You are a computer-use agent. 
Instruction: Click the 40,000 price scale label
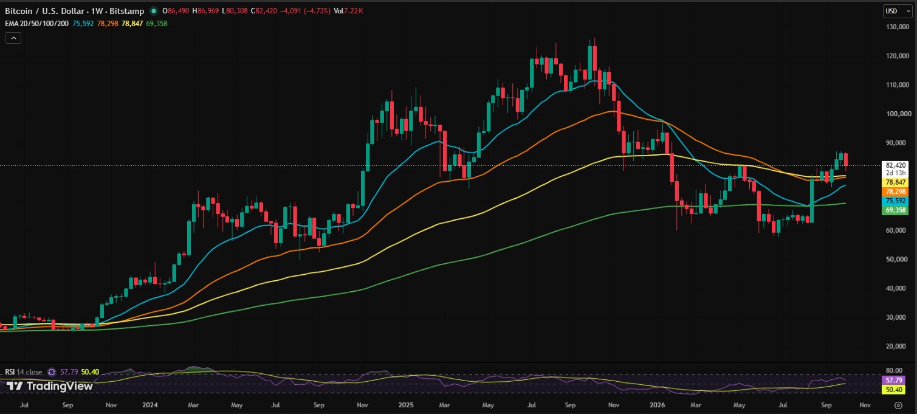(x=898, y=288)
